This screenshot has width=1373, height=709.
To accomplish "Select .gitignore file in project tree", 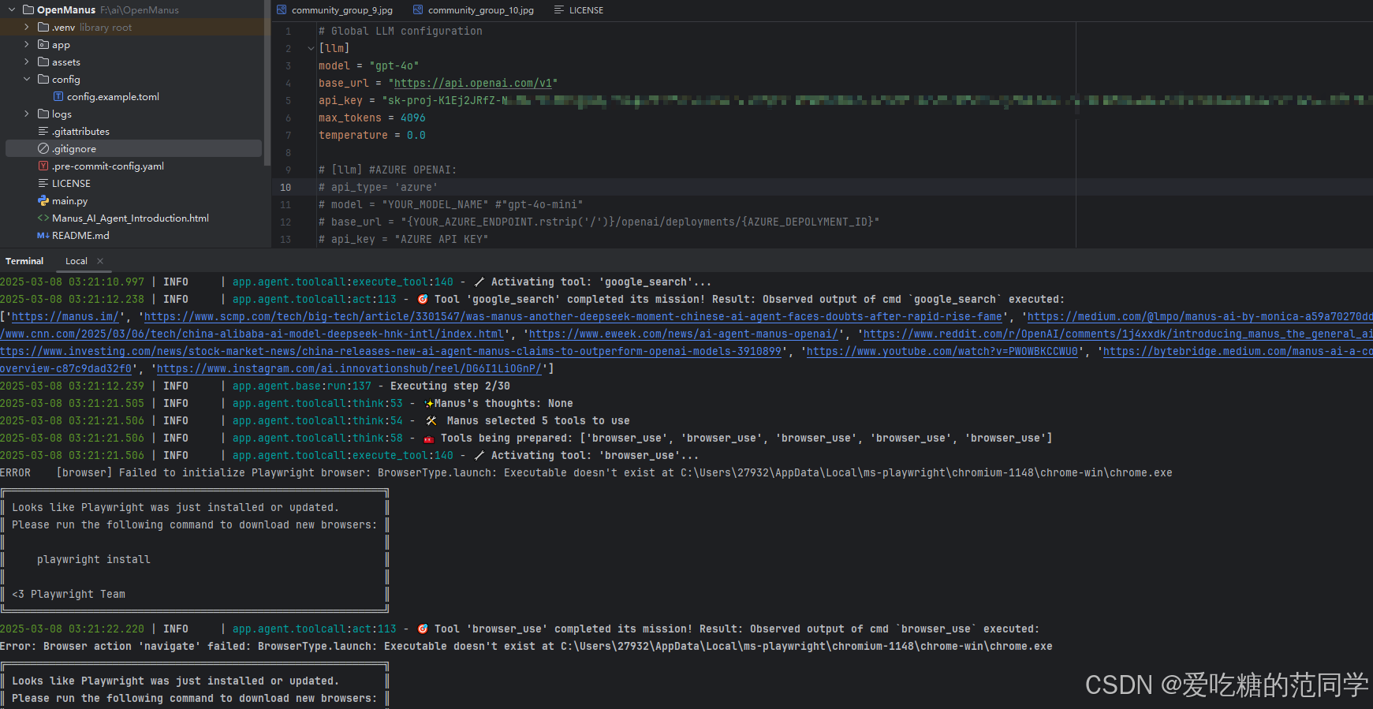I will (133, 149).
